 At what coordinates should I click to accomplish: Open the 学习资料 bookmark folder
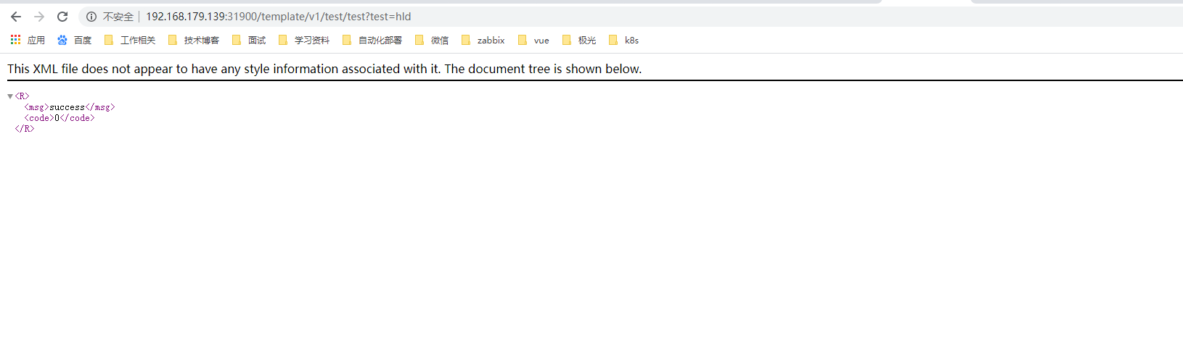click(x=304, y=41)
